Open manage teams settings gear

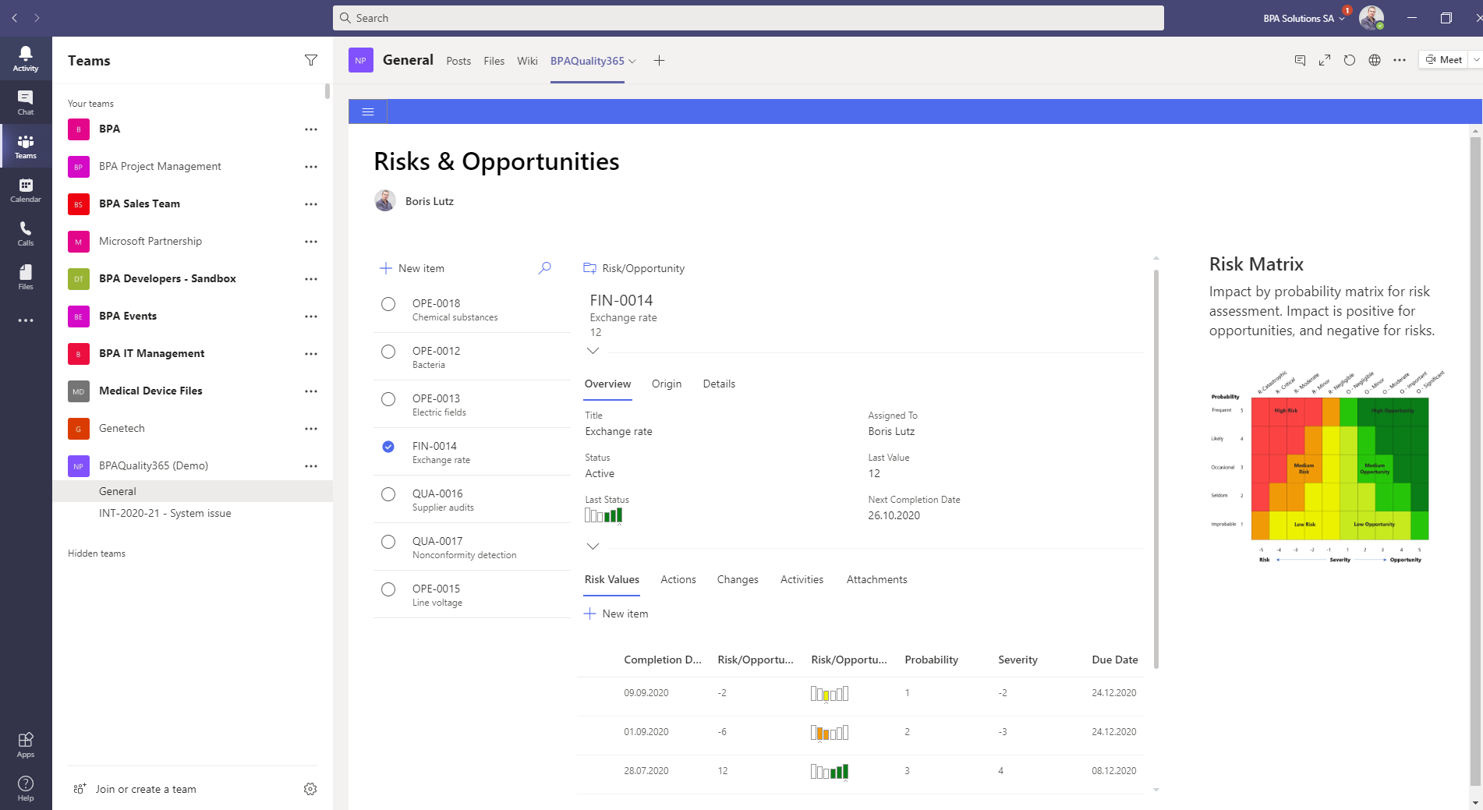310,789
